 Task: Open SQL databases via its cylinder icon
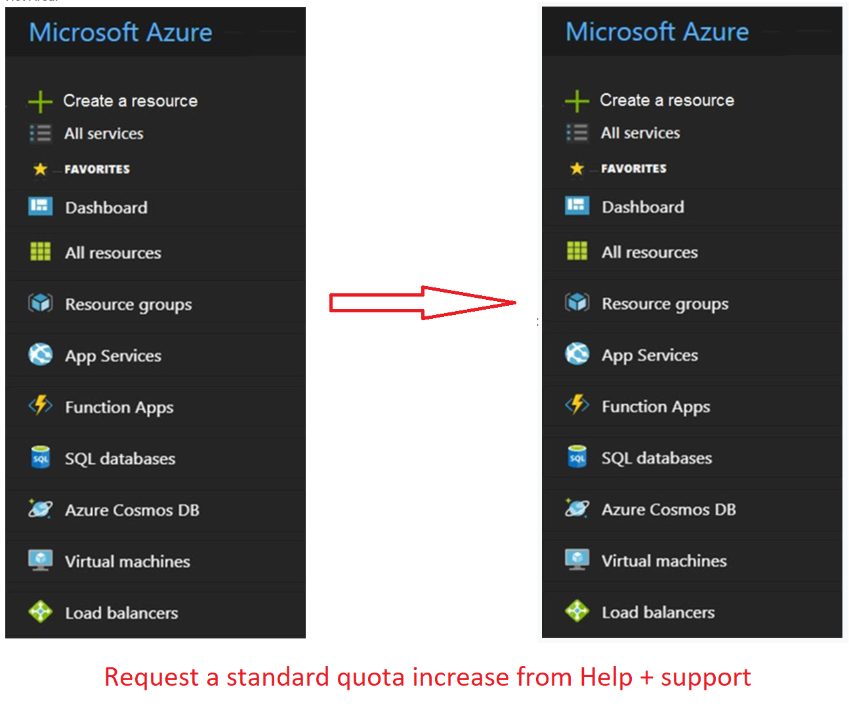pyautogui.click(x=40, y=457)
